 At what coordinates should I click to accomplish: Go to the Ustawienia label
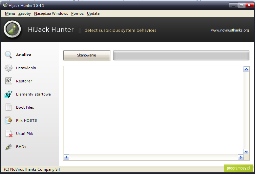click(x=26, y=68)
